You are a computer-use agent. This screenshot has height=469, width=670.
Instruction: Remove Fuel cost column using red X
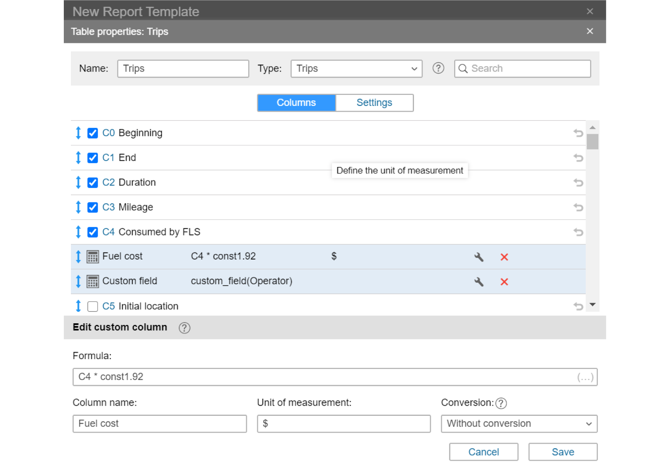coord(504,257)
